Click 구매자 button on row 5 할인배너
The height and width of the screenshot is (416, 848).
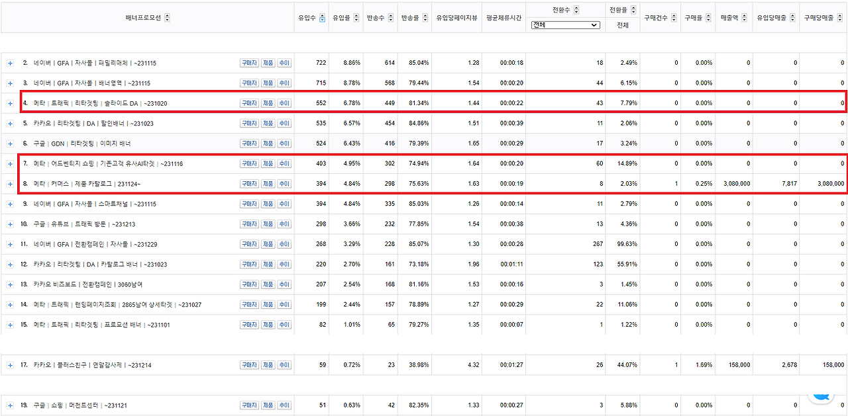tap(249, 124)
